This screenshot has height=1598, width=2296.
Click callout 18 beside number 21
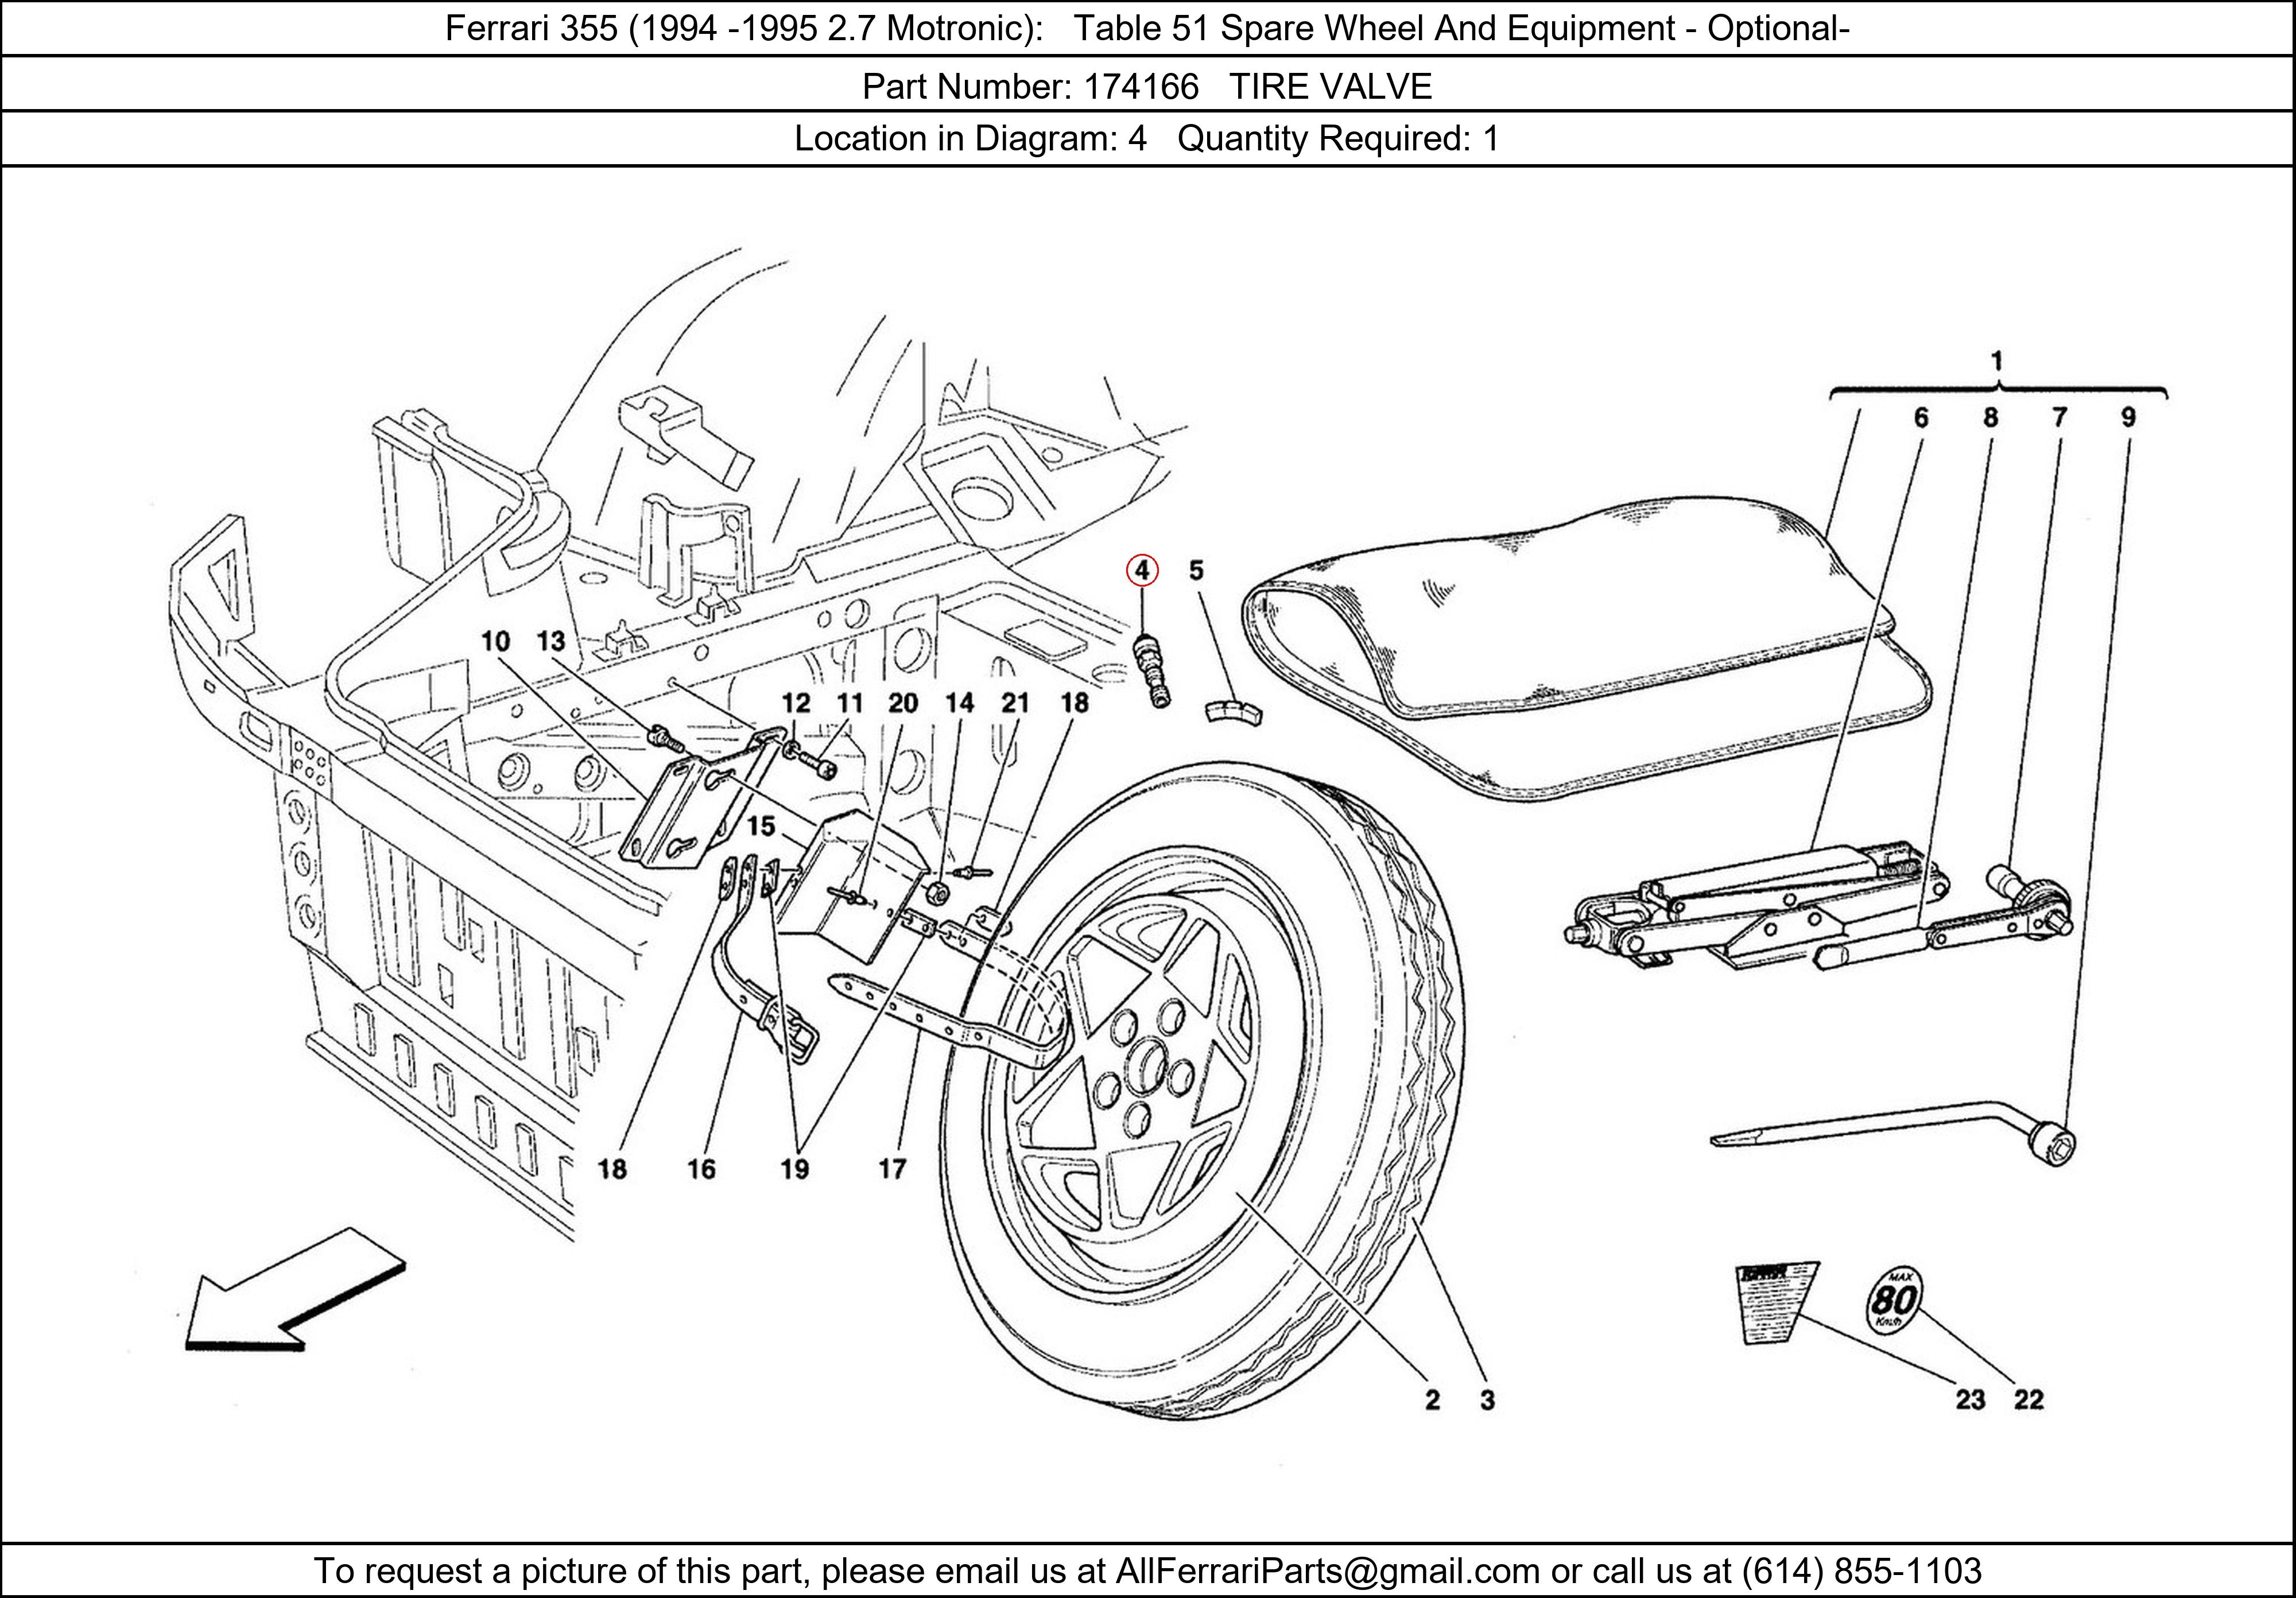(x=1074, y=703)
